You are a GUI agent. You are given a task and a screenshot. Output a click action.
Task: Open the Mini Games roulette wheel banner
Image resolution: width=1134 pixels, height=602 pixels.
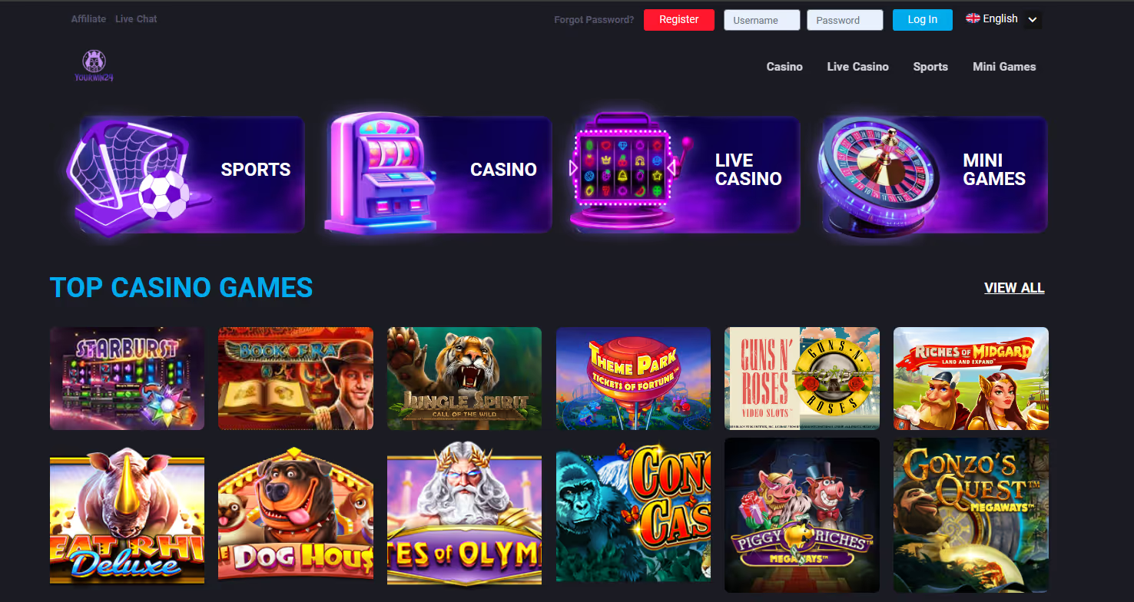(x=933, y=174)
